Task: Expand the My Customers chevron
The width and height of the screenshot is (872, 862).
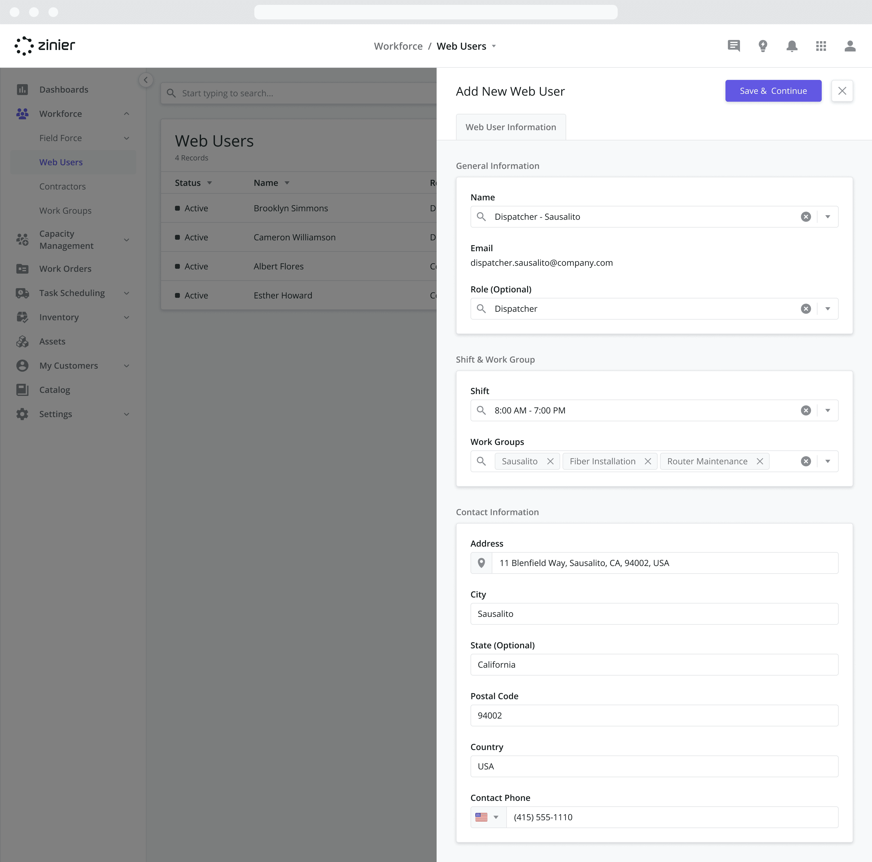Action: coord(126,365)
